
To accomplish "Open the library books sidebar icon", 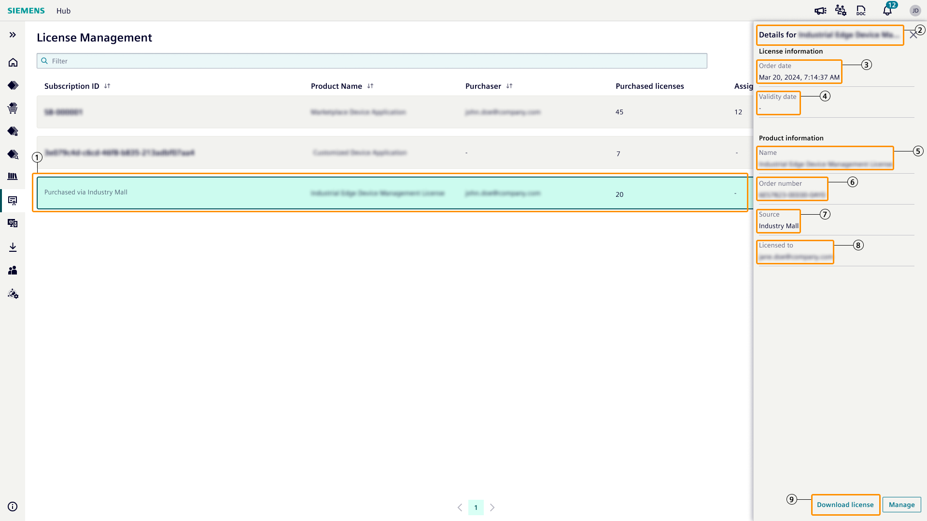I will point(13,177).
